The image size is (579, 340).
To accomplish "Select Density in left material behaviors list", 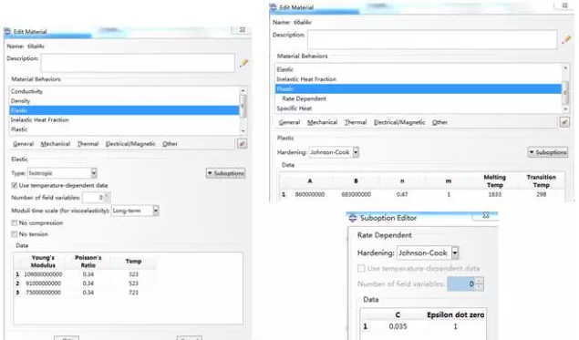I will pyautogui.click(x=124, y=101).
